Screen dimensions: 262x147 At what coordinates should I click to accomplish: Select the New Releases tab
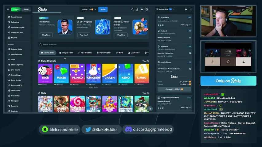point(85,53)
